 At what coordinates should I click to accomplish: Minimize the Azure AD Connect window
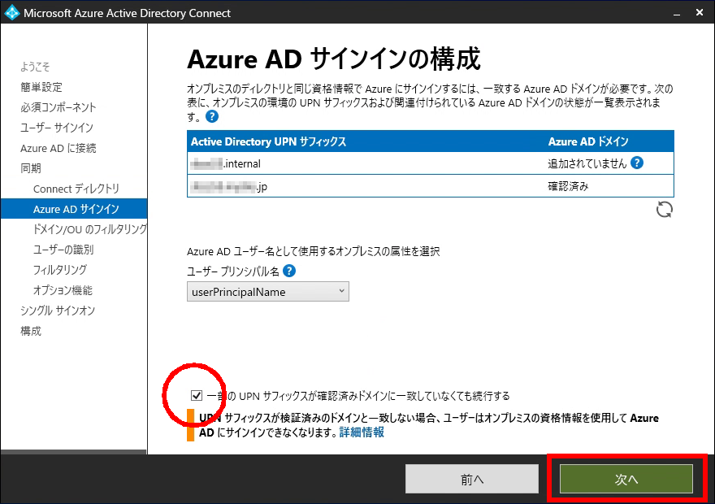(x=677, y=13)
